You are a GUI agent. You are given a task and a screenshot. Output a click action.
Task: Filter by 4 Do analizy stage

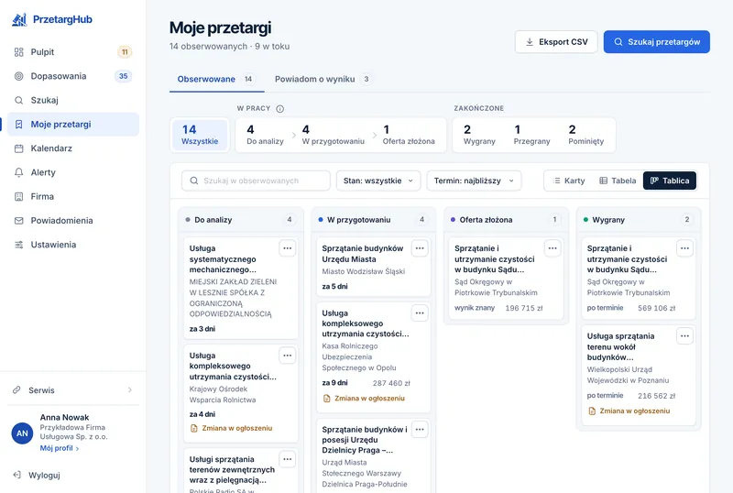point(265,135)
